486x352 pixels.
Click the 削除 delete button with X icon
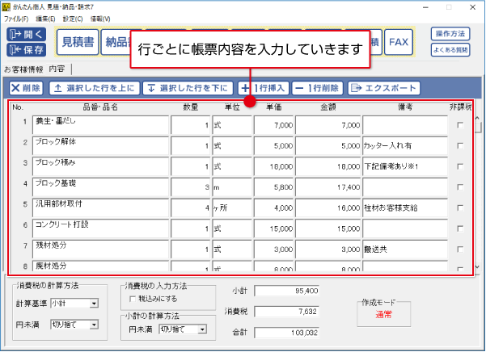coord(26,87)
